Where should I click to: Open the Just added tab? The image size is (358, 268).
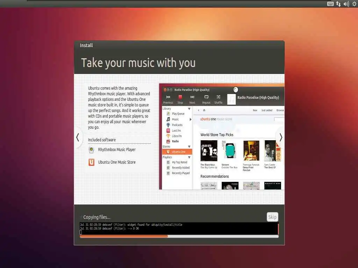tap(267, 110)
